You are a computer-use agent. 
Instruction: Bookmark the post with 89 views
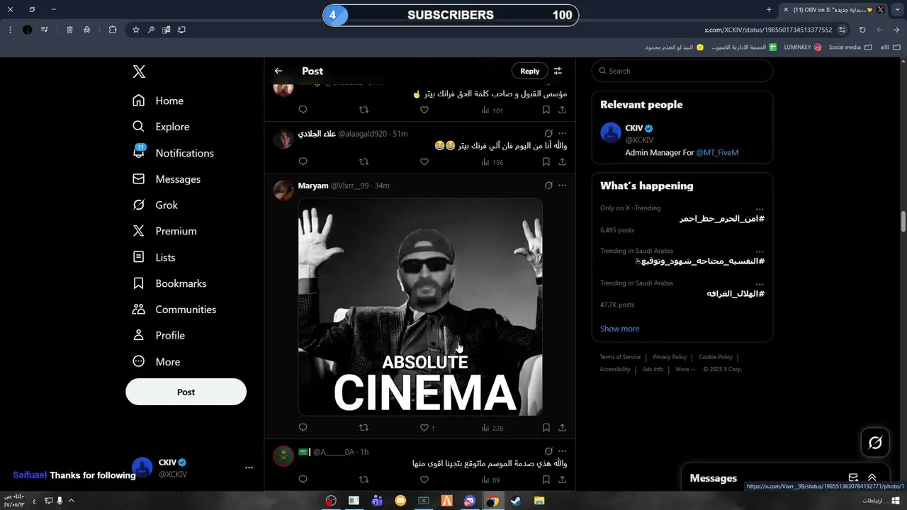tap(546, 480)
